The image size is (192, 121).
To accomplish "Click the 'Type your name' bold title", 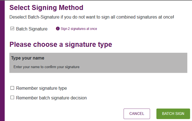I will 28,58.
